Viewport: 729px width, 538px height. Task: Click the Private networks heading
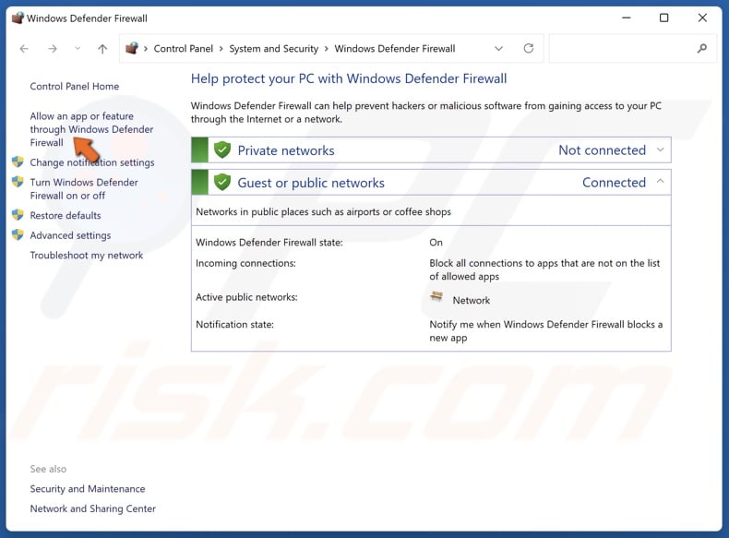tap(286, 150)
